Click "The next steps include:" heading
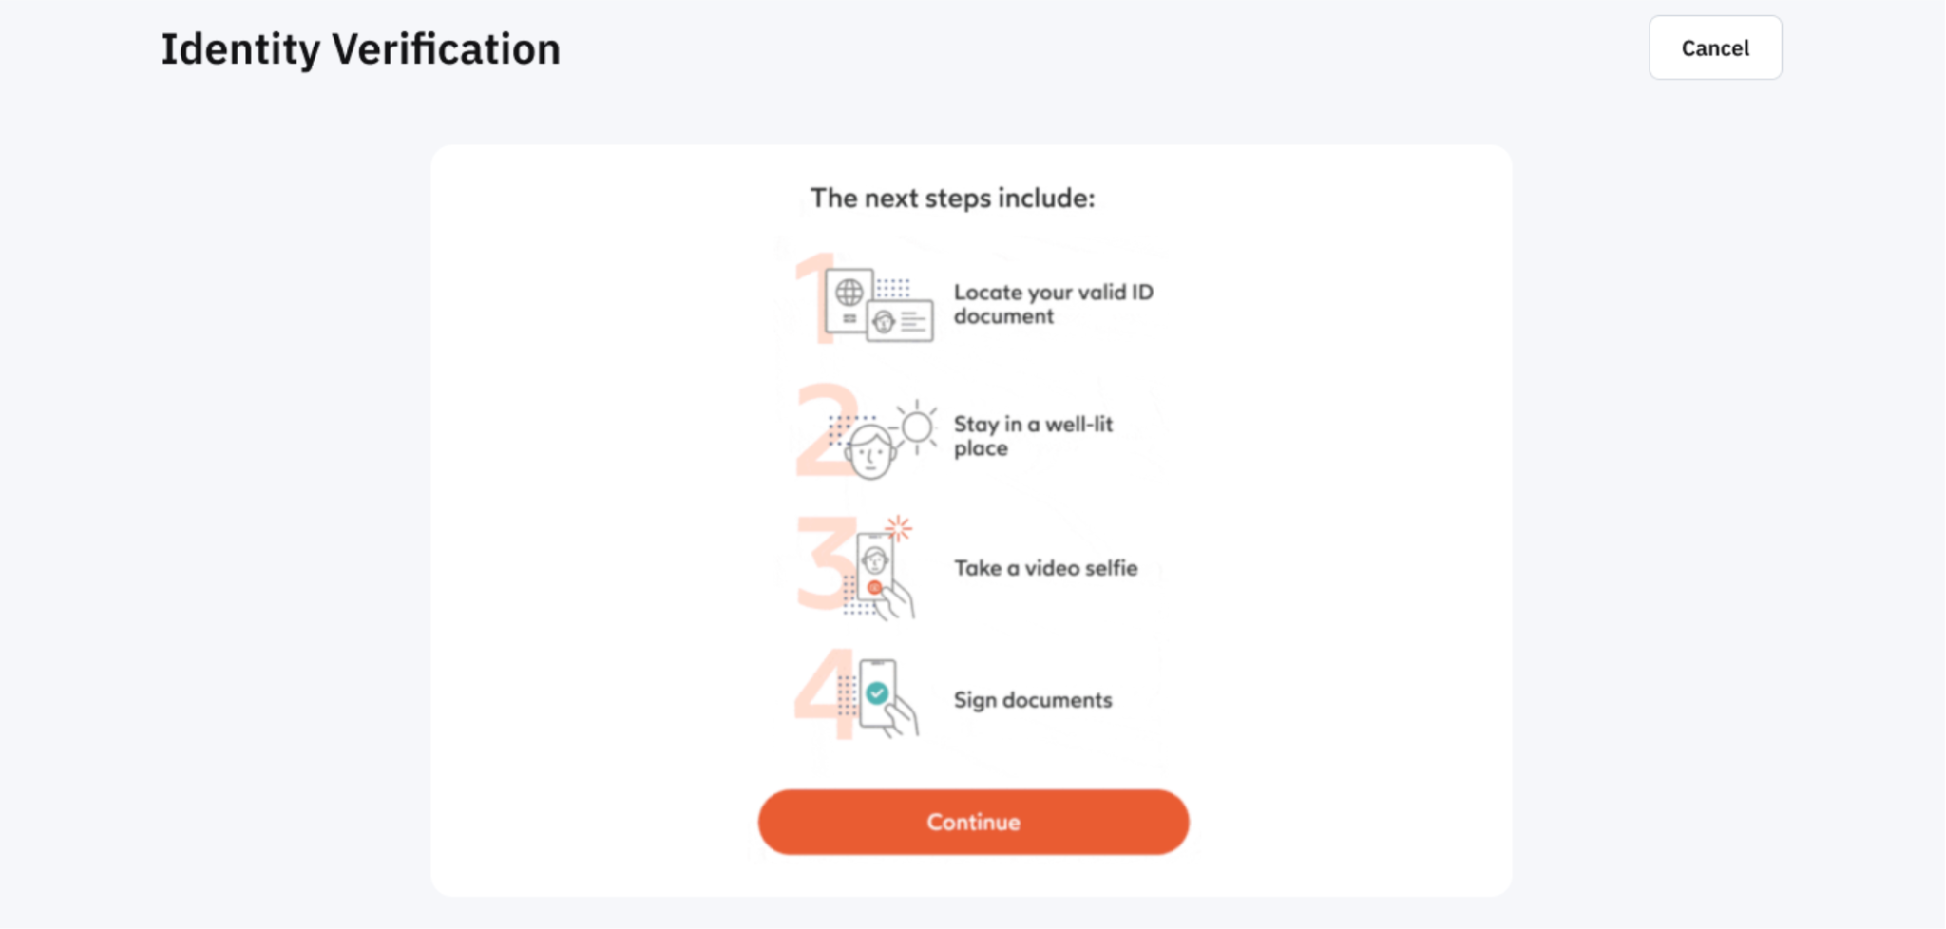This screenshot has height=929, width=1946. coord(952,198)
